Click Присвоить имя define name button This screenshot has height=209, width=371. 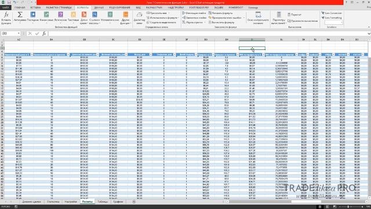click(157, 13)
